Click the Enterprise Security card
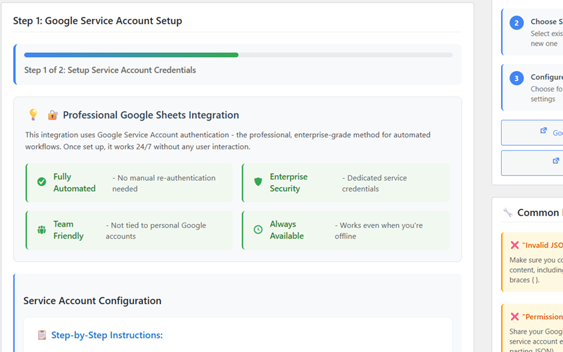Viewport: 563px width, 352px height. tap(346, 183)
